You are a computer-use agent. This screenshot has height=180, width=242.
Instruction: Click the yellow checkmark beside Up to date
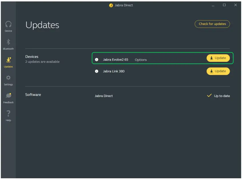tap(209, 96)
